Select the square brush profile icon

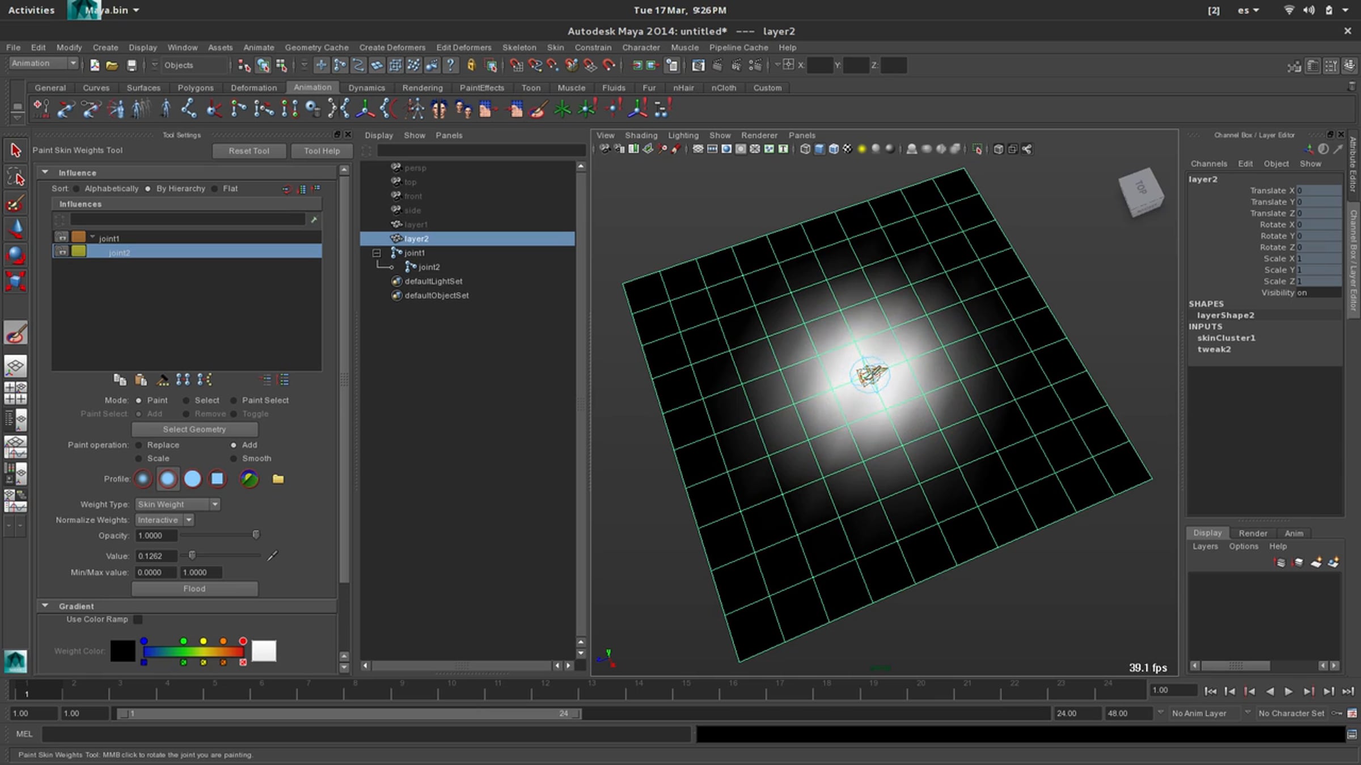click(x=217, y=479)
